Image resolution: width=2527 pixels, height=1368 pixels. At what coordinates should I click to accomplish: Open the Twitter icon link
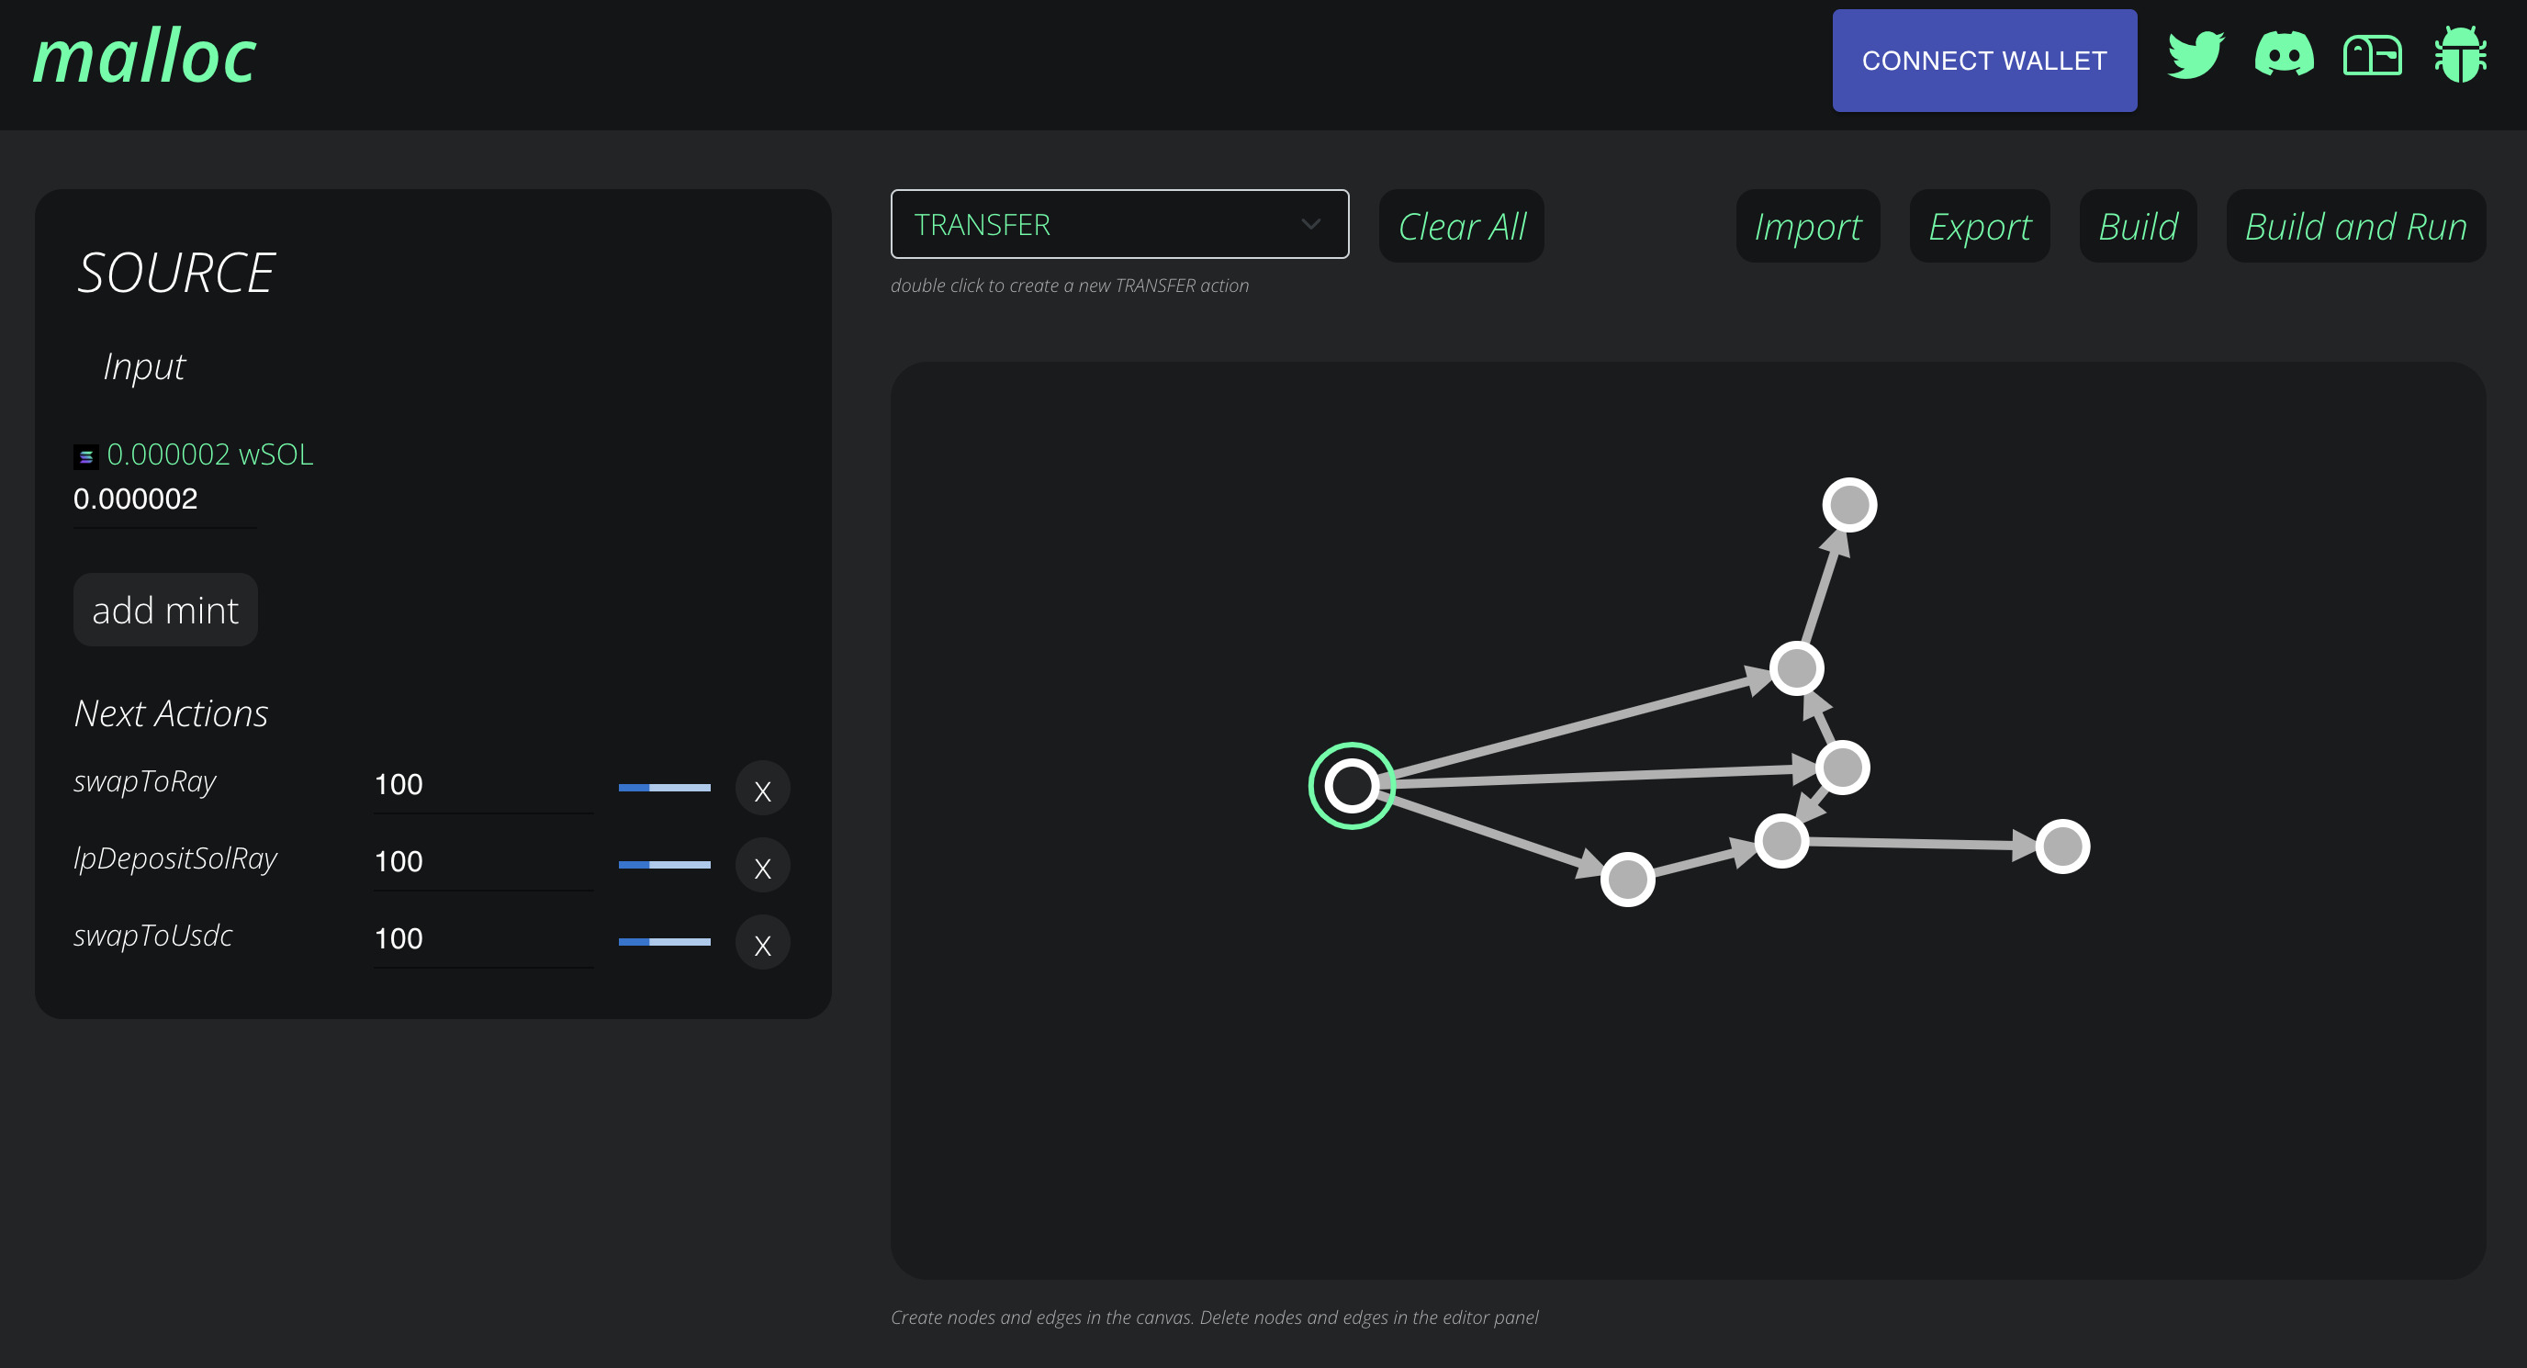pyautogui.click(x=2196, y=56)
